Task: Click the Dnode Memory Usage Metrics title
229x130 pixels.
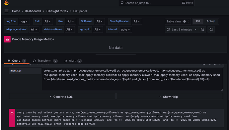Action: [x=33, y=39]
